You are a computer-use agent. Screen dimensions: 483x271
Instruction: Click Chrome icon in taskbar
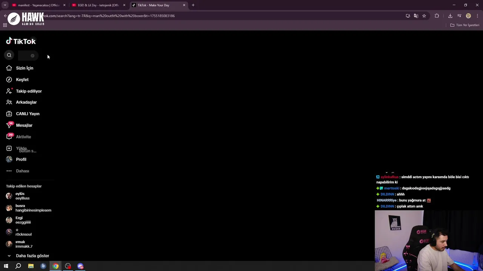pyautogui.click(x=55, y=266)
